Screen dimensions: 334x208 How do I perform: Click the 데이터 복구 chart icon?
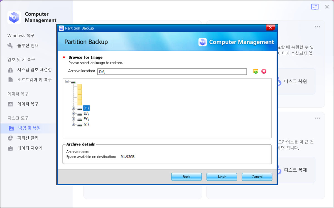click(x=11, y=104)
